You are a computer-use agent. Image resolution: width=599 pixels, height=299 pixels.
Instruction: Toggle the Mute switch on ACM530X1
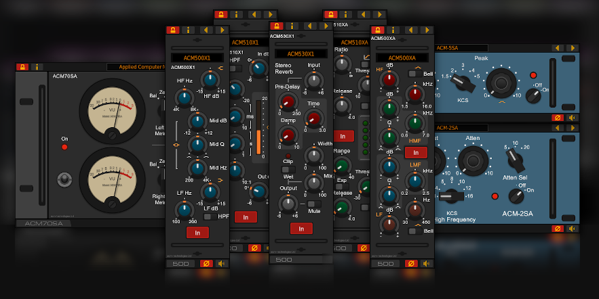pos(313,204)
